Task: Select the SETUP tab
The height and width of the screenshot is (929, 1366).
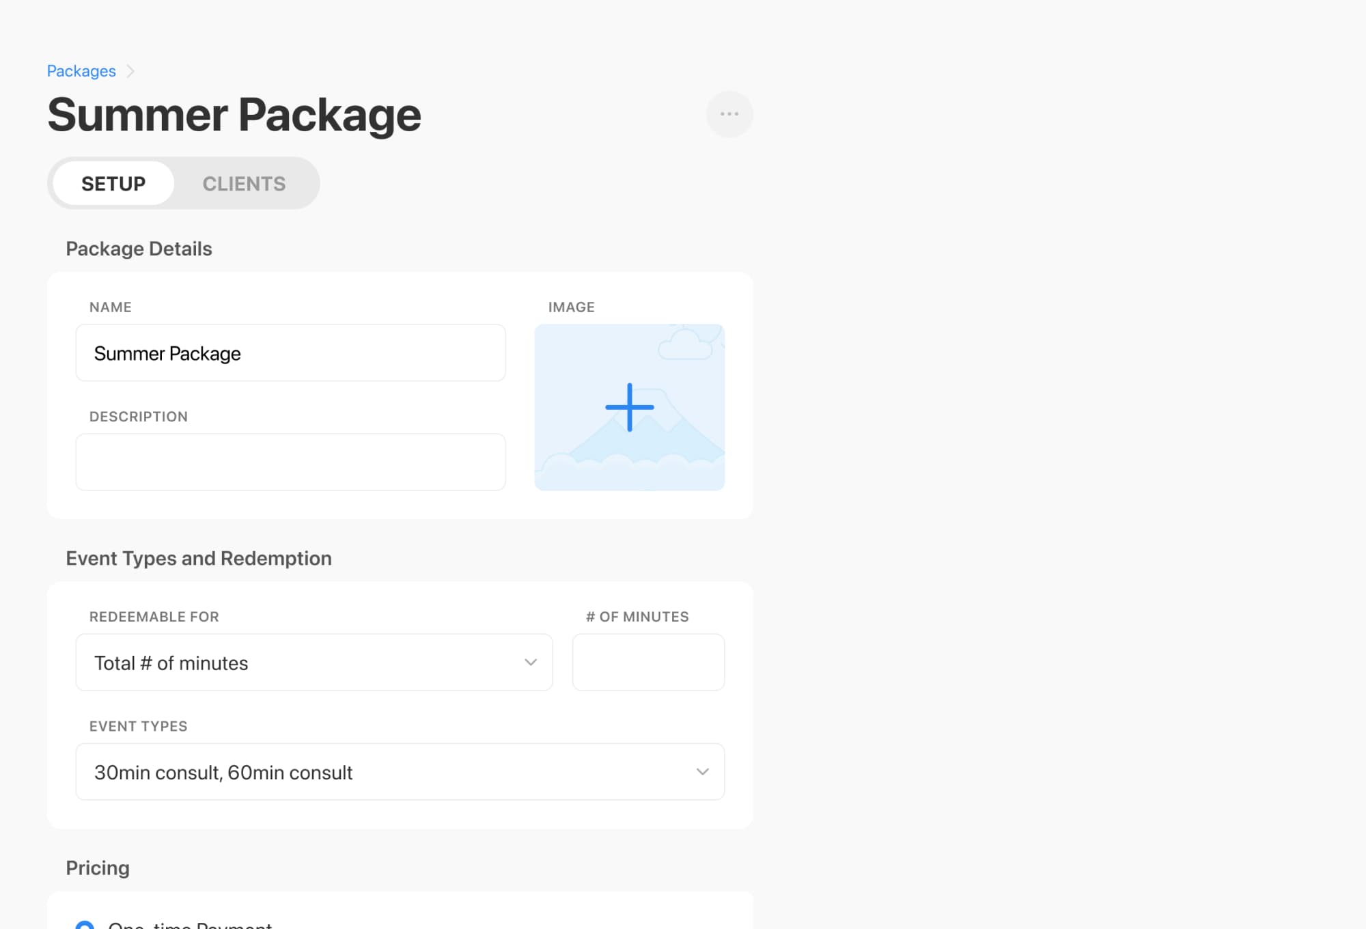Action: 113,183
